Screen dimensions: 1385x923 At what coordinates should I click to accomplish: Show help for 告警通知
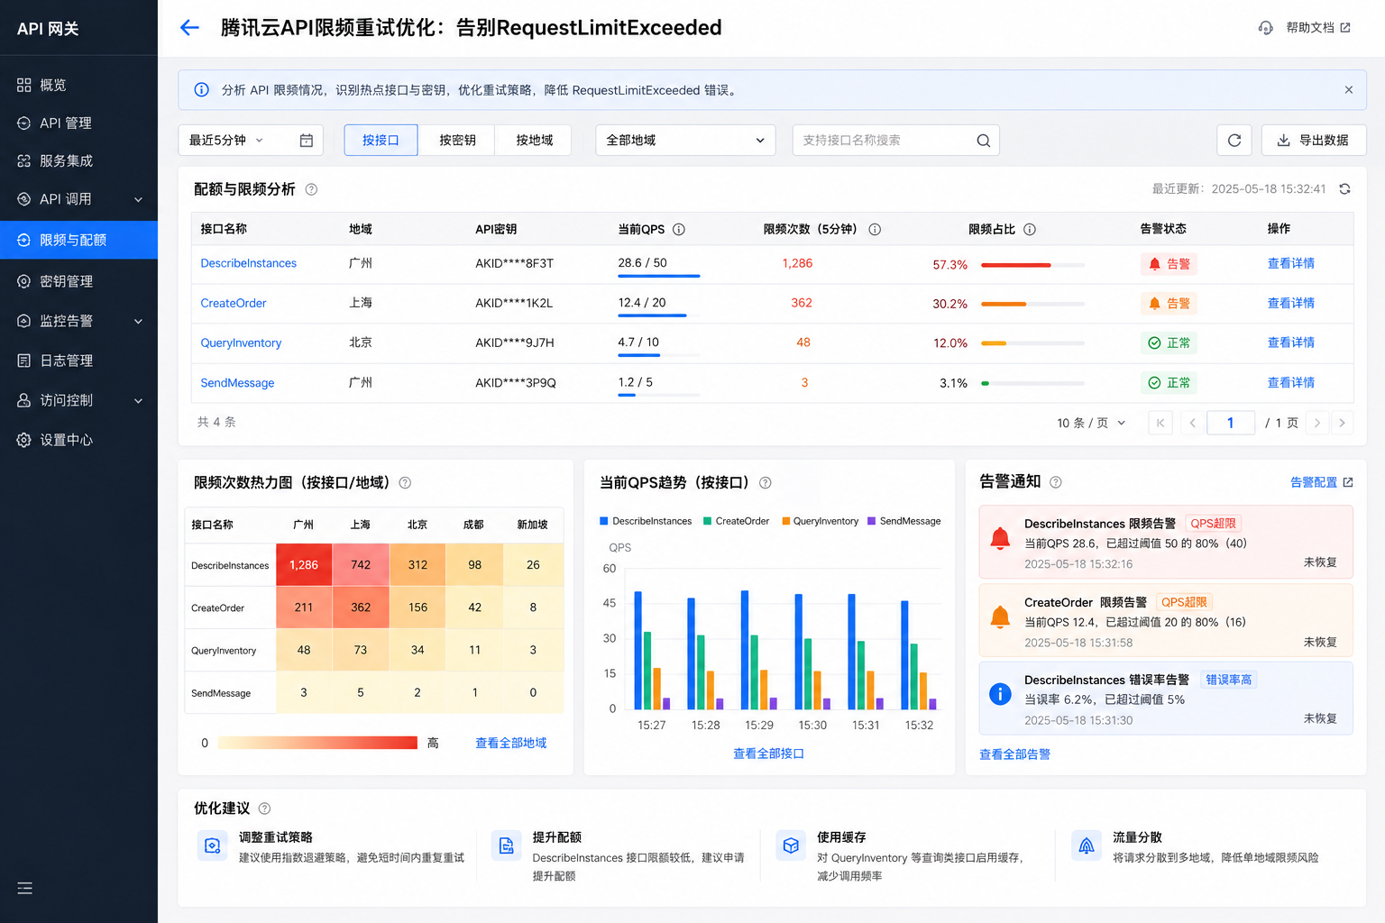coord(1056,482)
